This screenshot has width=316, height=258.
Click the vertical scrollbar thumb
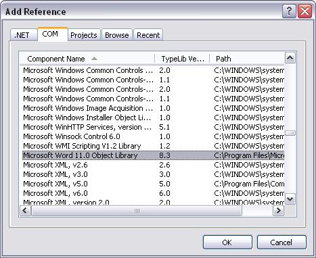(x=290, y=133)
